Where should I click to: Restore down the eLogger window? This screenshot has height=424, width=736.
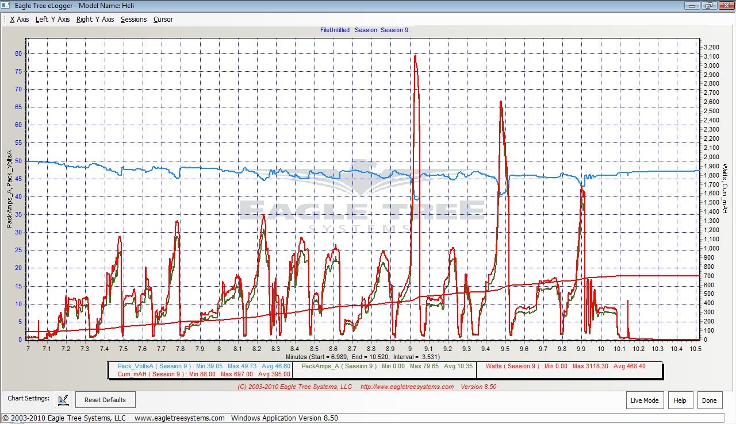708,5
